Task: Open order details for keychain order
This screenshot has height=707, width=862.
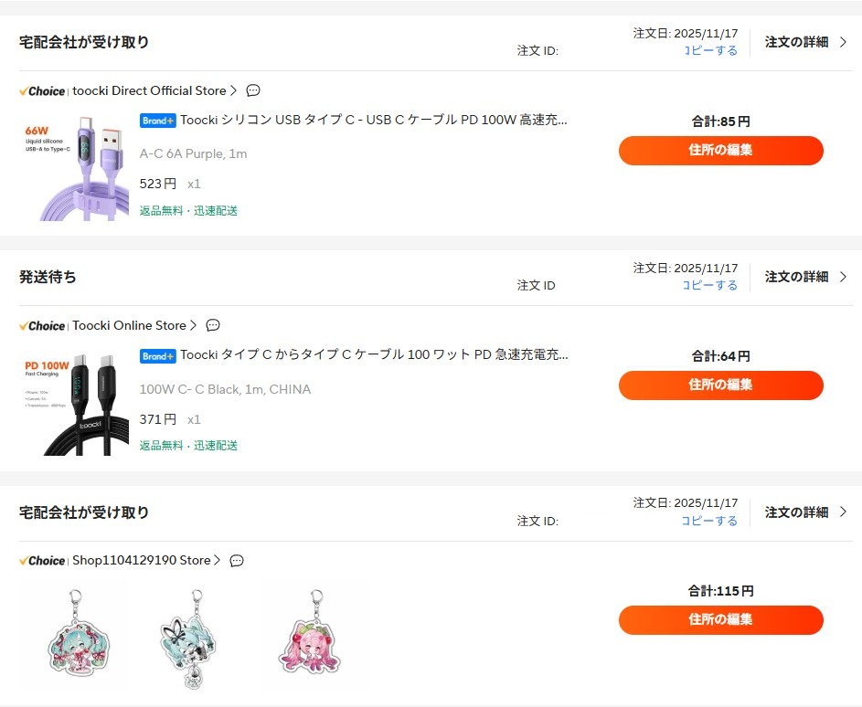Action: 805,512
